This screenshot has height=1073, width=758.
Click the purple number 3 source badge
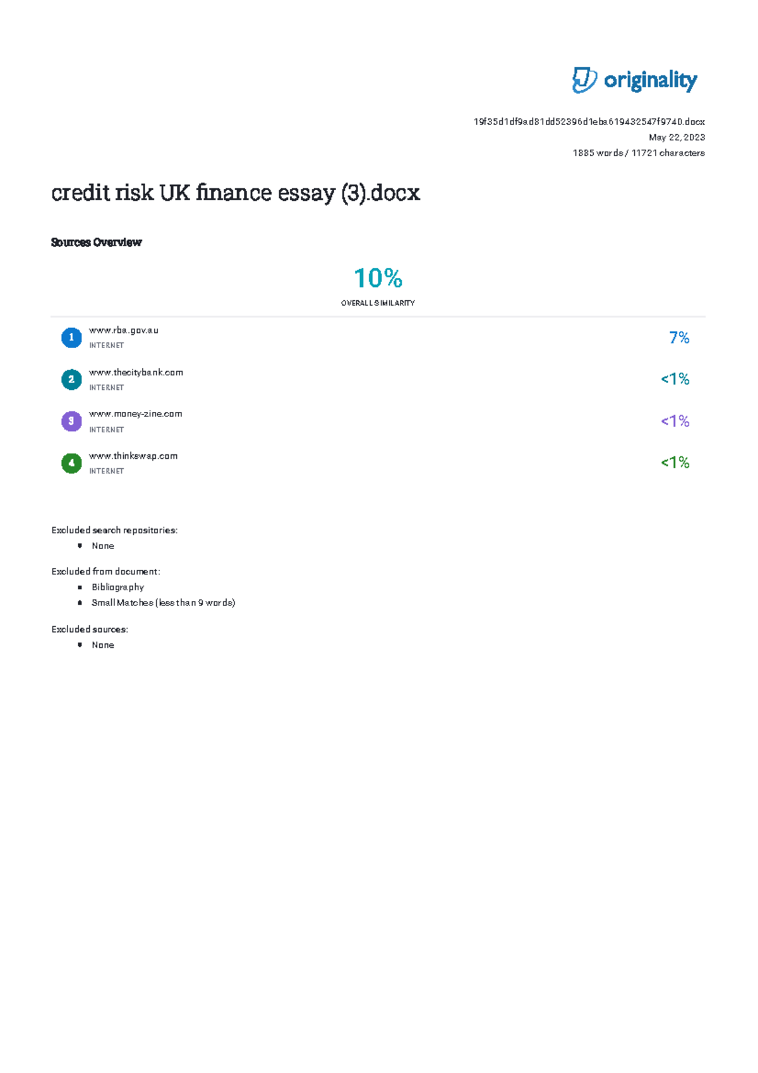(x=71, y=421)
